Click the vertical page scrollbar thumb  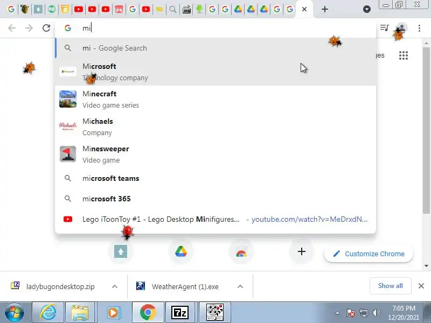coord(426,130)
